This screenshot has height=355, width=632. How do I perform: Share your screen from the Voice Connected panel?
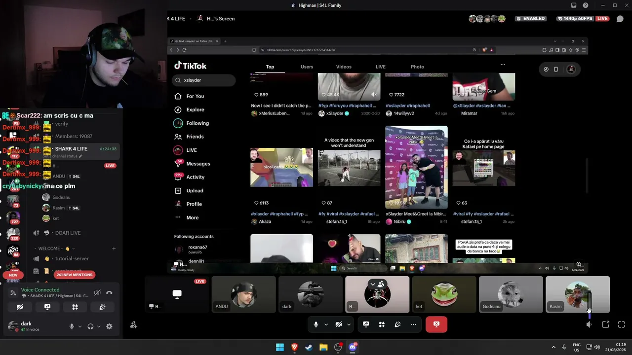[x=47, y=307]
